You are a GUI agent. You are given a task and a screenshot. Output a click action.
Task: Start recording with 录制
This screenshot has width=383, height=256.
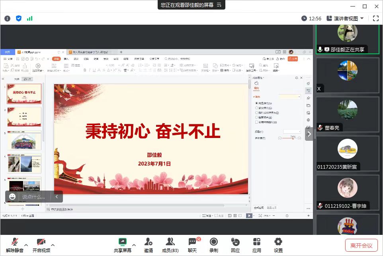pos(214,245)
